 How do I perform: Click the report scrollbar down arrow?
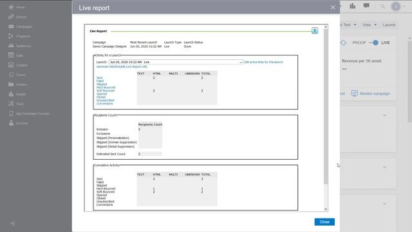pos(326,209)
